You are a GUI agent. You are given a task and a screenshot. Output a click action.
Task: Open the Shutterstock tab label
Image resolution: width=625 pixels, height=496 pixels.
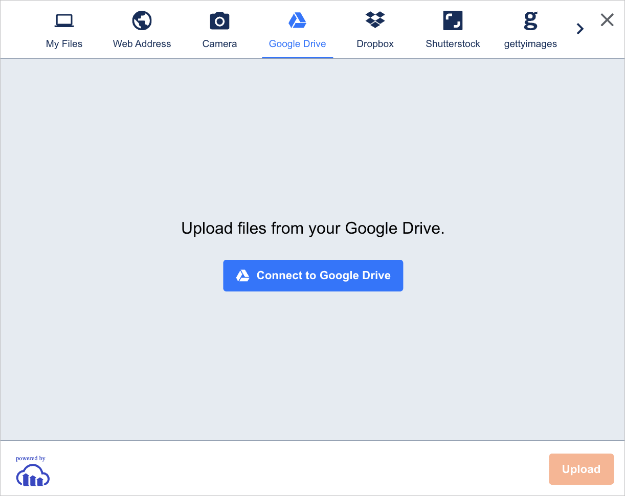[x=453, y=44]
